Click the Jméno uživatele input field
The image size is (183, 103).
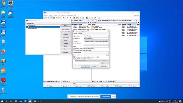(x=96, y=44)
